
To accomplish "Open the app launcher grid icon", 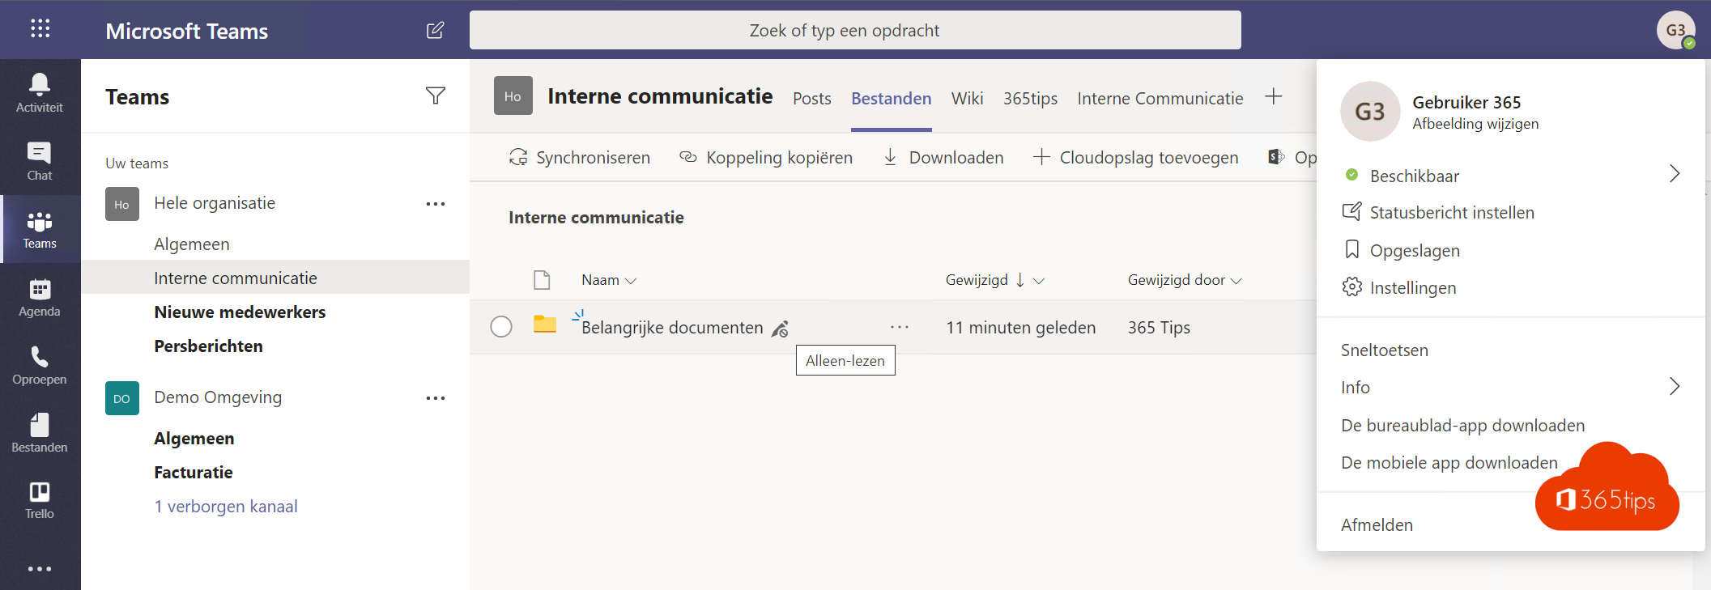I will point(40,29).
